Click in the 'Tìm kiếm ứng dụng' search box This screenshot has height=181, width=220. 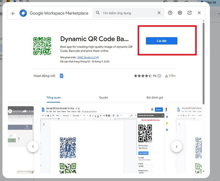pos(128,13)
